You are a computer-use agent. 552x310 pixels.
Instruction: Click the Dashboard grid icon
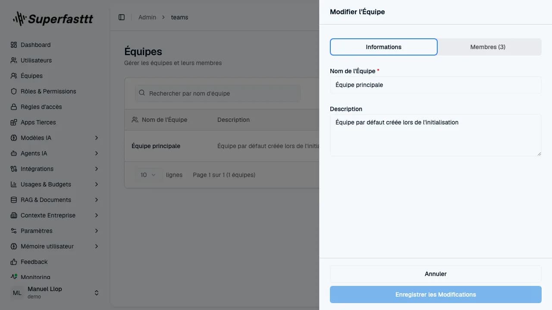tap(14, 45)
